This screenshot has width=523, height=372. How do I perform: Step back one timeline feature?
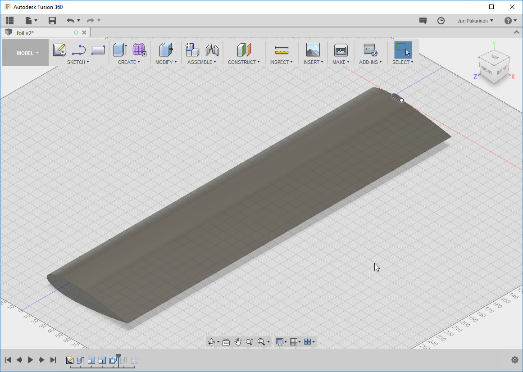tap(19, 360)
